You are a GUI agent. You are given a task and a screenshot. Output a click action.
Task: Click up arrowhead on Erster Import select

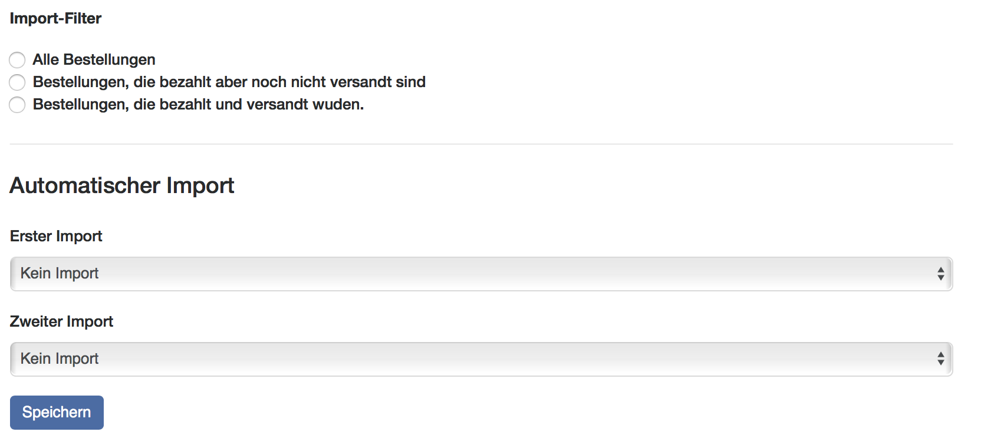(x=940, y=270)
